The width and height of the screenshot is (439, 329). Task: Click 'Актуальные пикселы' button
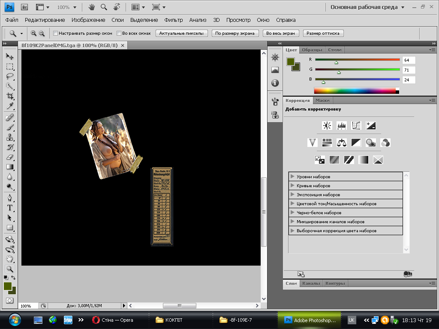pos(182,33)
